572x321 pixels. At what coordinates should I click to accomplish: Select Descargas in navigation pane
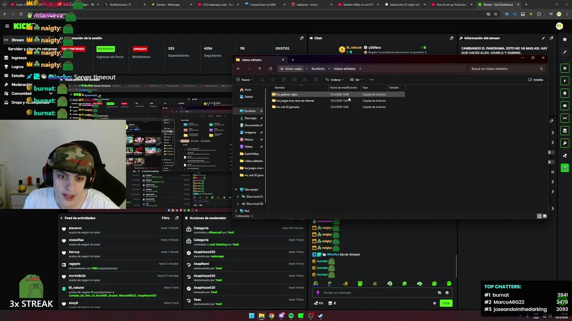coord(251,118)
